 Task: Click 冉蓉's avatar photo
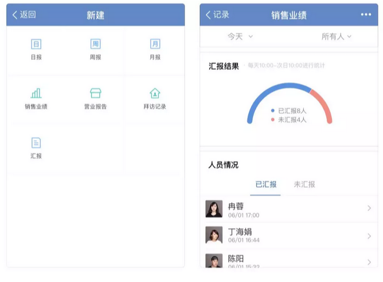coord(214,209)
